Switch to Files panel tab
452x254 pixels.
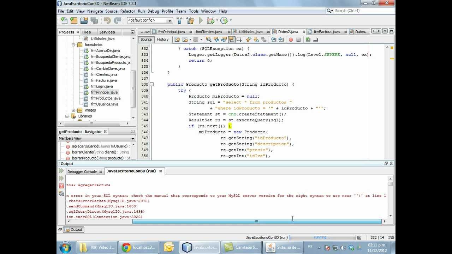pos(87,32)
